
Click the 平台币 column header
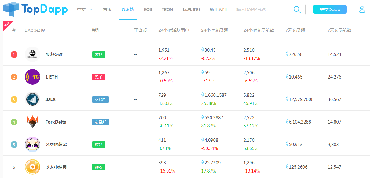[140, 30]
